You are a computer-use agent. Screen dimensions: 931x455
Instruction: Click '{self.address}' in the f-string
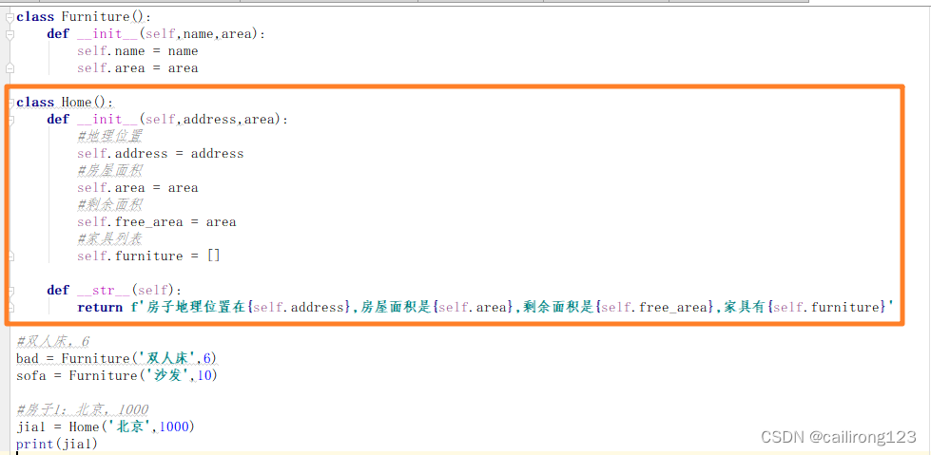click(x=301, y=307)
